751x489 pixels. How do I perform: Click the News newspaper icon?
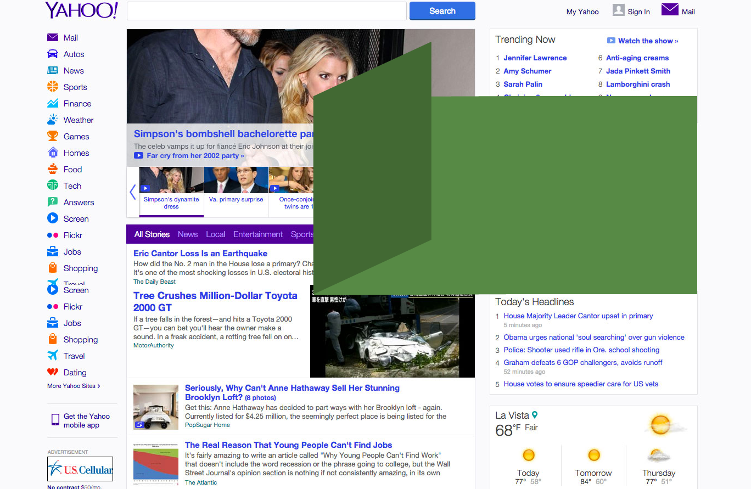point(53,70)
